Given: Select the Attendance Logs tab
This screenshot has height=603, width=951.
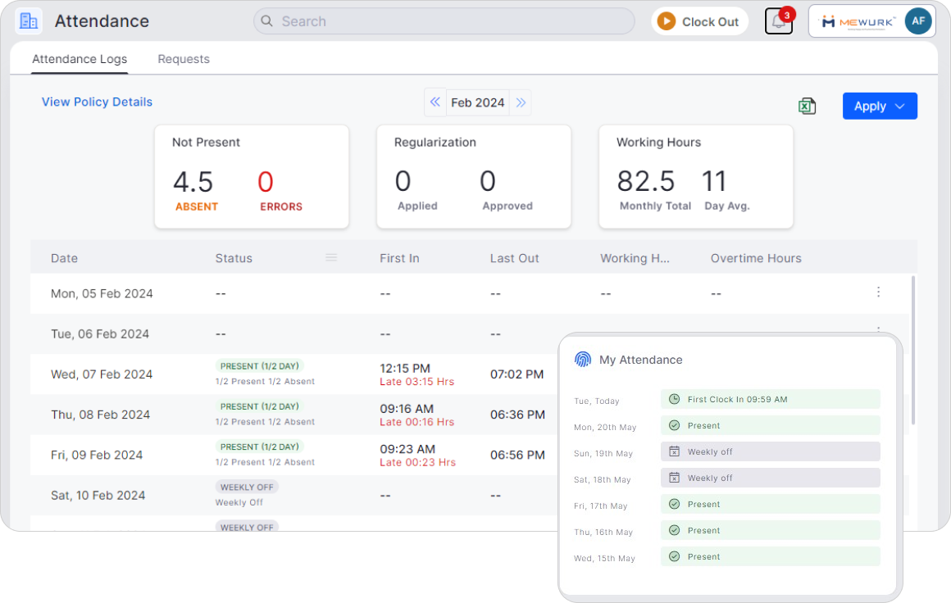Looking at the screenshot, I should tap(80, 59).
